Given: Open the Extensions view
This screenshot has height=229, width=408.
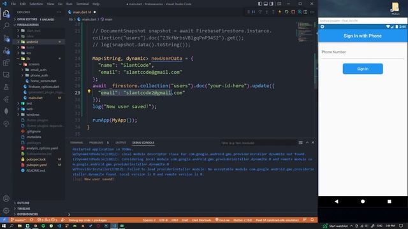Looking at the screenshot, I should point(6,62).
